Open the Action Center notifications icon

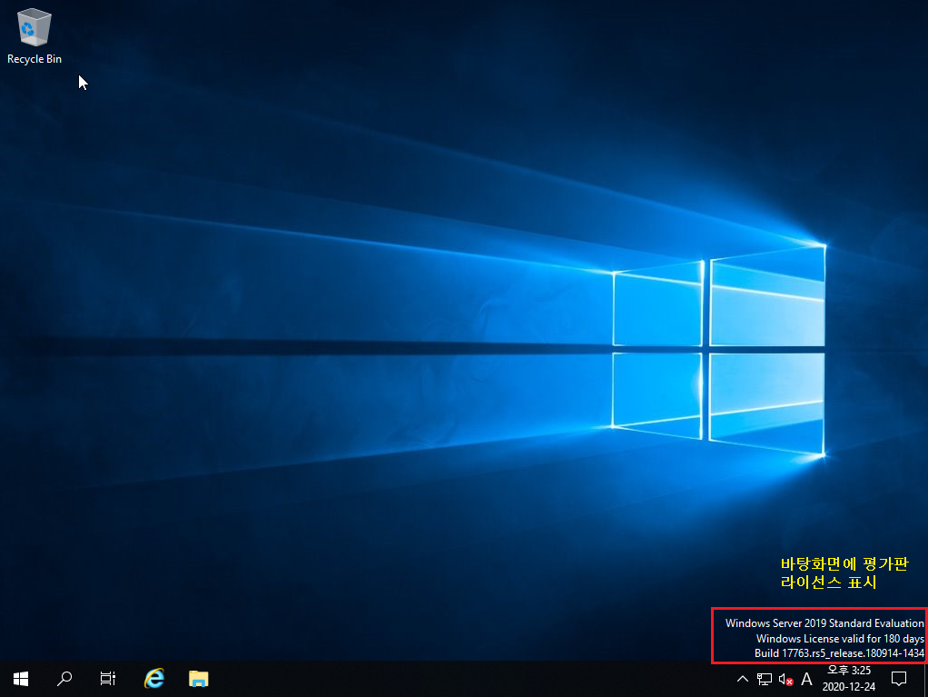[899, 679]
